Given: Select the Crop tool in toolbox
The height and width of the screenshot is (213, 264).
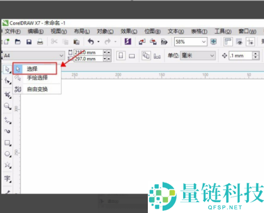Looking at the screenshot, I should tap(7, 95).
